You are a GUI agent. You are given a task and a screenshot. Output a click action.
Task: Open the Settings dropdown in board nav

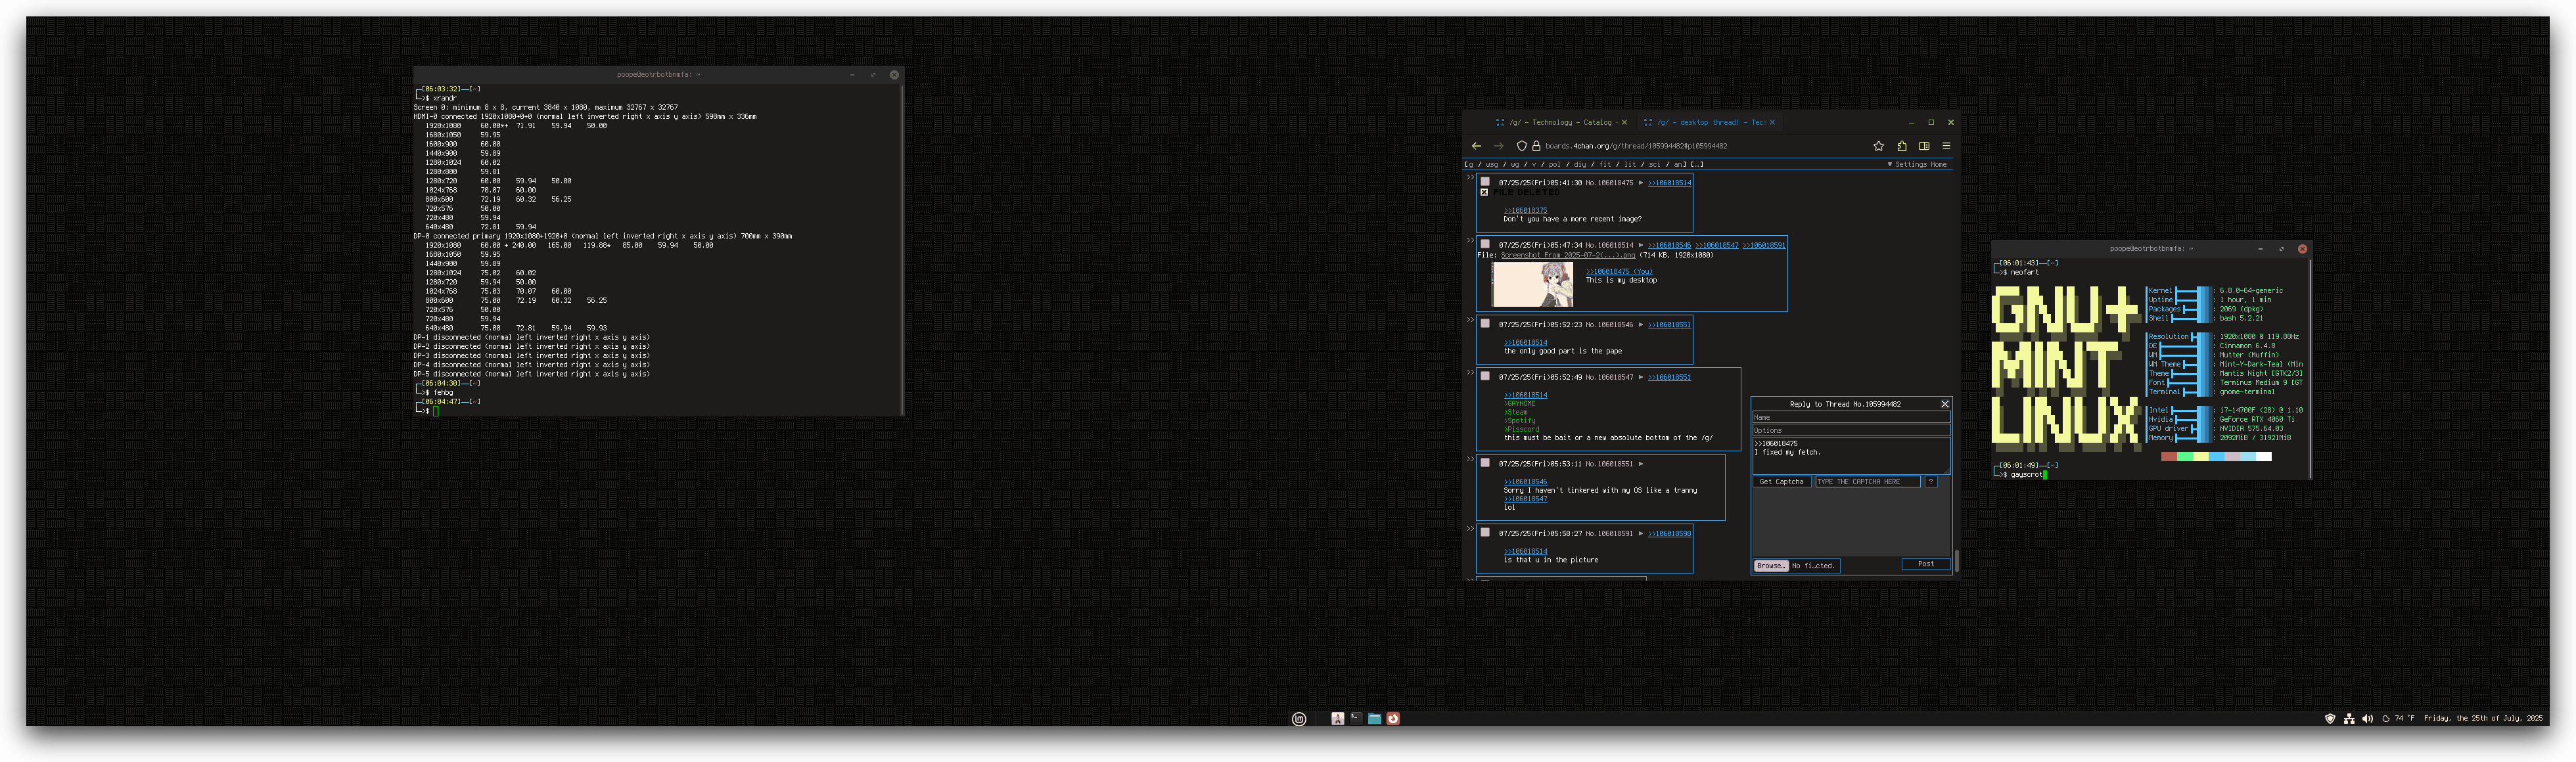1907,165
